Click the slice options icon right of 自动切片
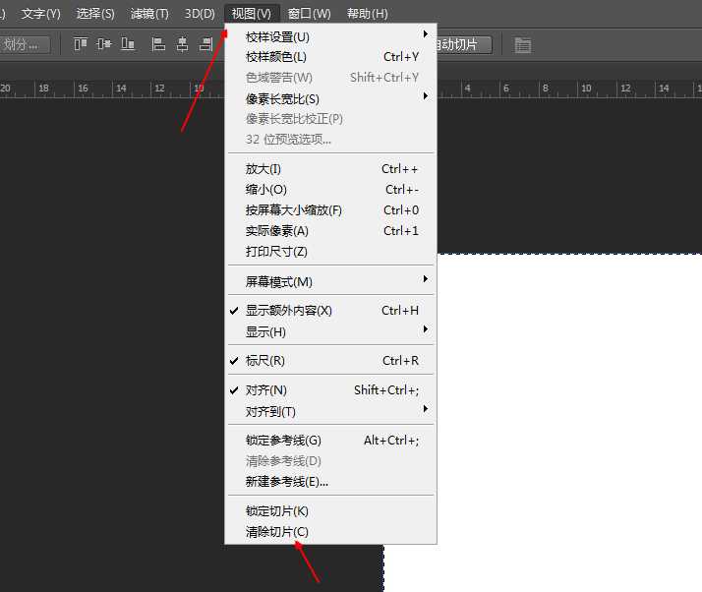Viewport: 702px width, 592px height. tap(522, 45)
